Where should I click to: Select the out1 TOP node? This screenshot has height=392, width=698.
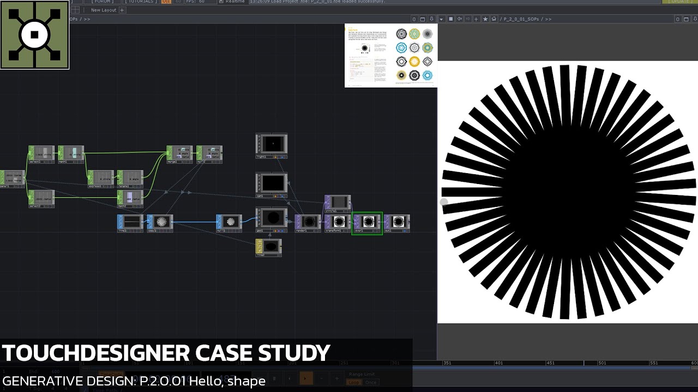tap(397, 223)
